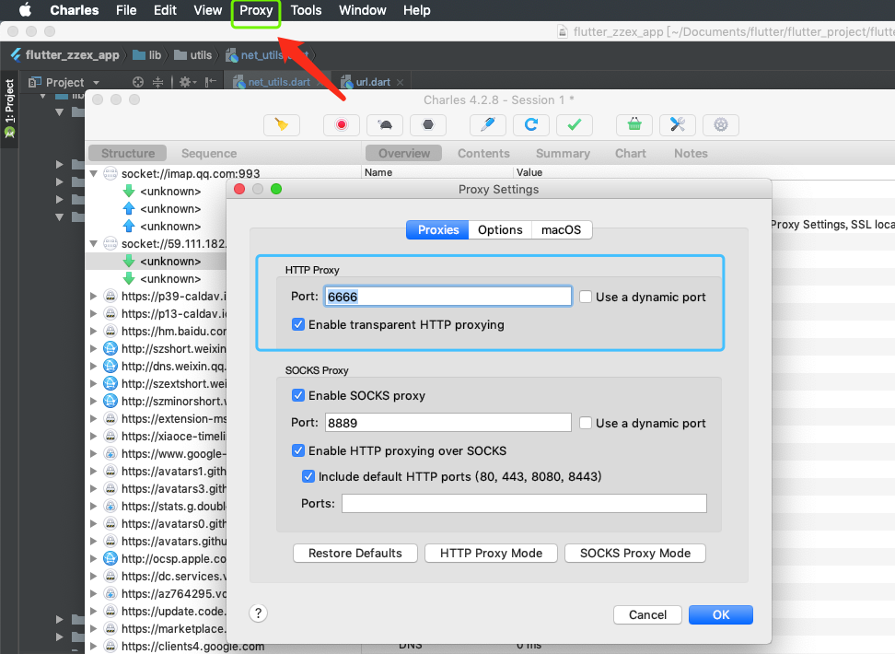Screen dimensions: 895x654
Task: Select the Sequence view tab
Action: point(209,153)
